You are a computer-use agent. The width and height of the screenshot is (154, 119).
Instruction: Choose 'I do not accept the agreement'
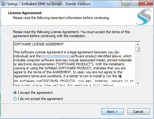15,99
